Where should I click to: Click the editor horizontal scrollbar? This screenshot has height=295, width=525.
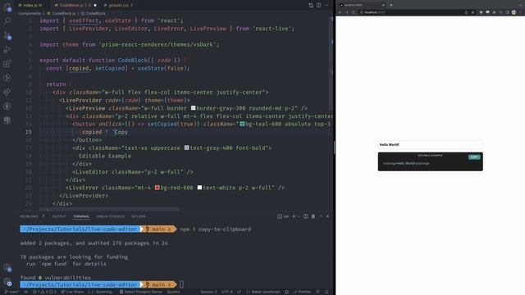pyautogui.click(x=109, y=210)
